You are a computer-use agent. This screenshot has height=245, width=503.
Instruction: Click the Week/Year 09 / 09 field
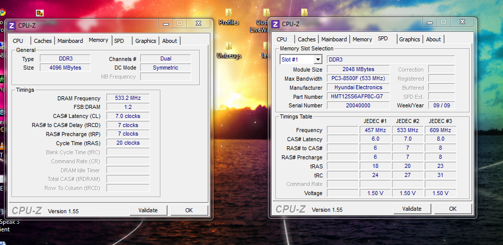point(441,105)
